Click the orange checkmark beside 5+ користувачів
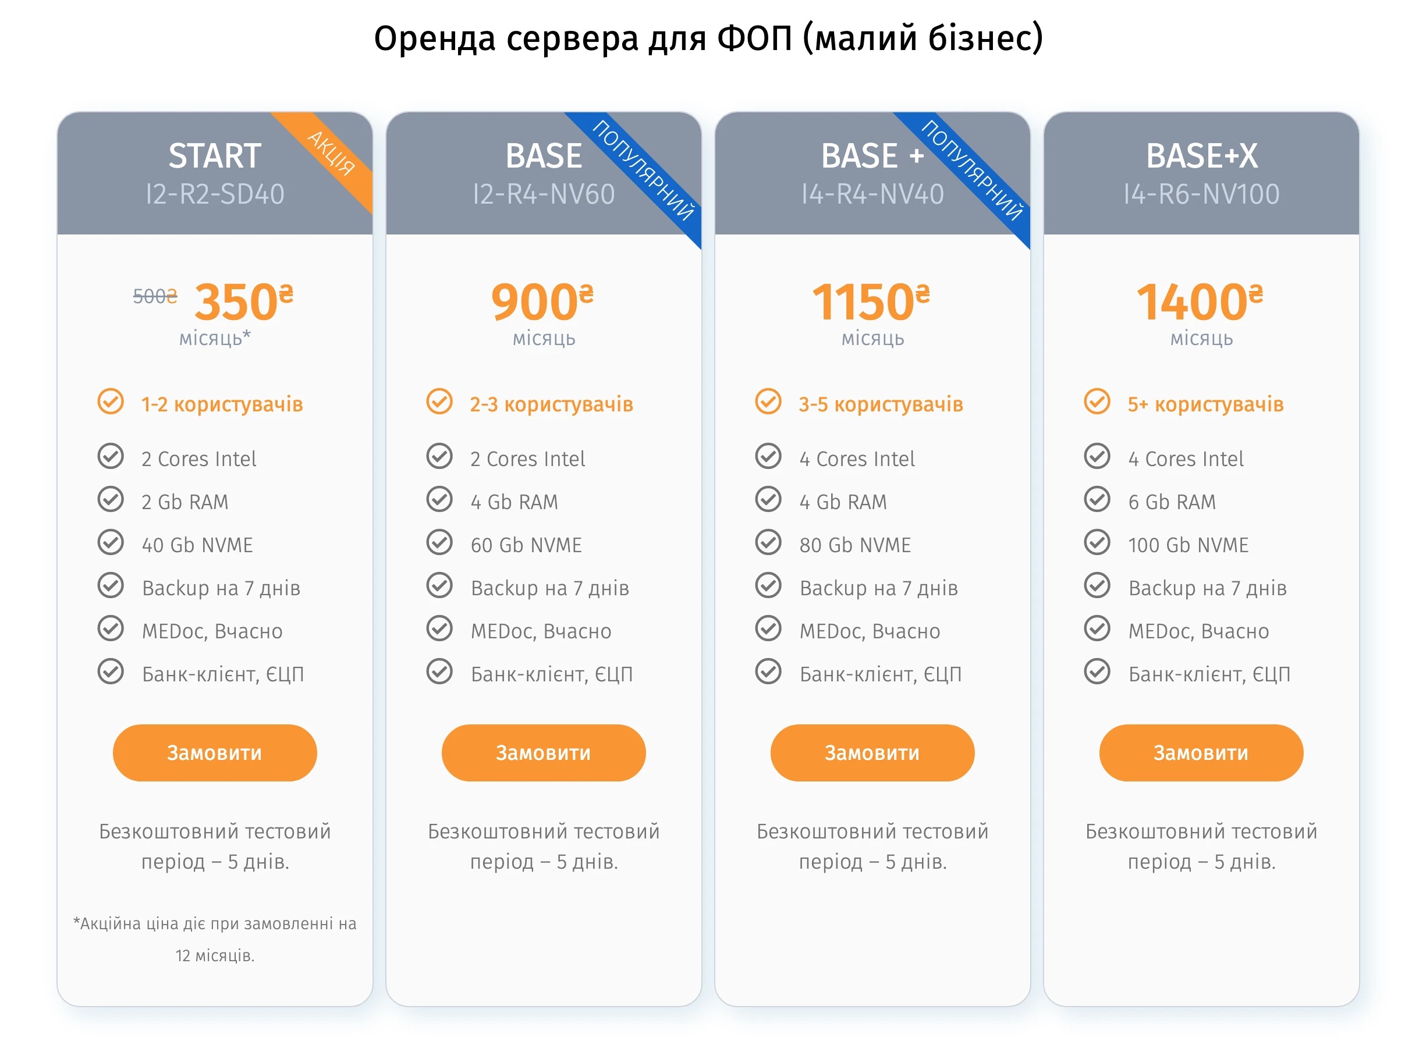 pyautogui.click(x=1096, y=401)
